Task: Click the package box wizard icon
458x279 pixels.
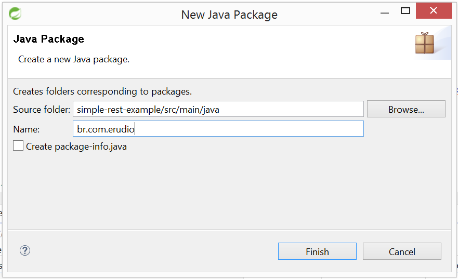Action: tap(424, 43)
